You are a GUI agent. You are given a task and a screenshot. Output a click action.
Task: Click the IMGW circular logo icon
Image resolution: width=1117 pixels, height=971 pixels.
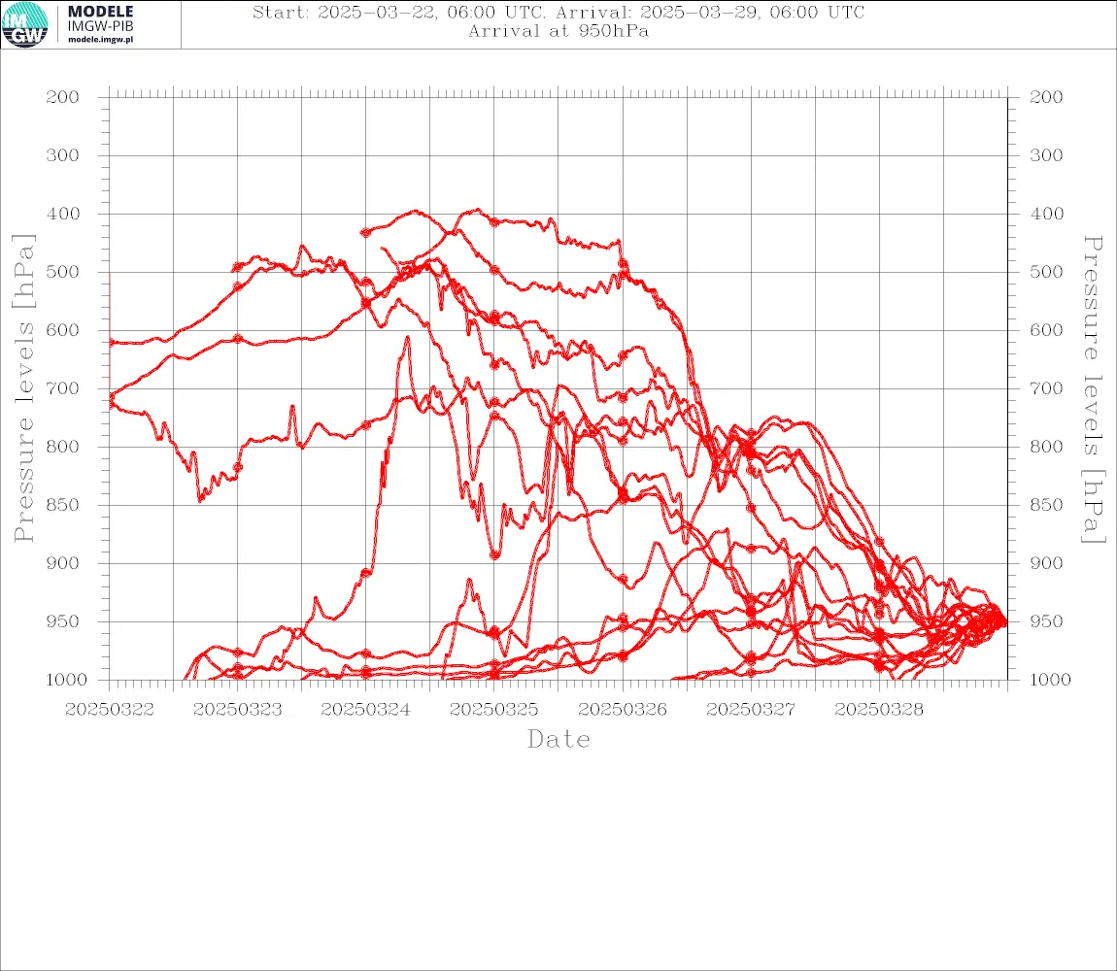tap(25, 25)
